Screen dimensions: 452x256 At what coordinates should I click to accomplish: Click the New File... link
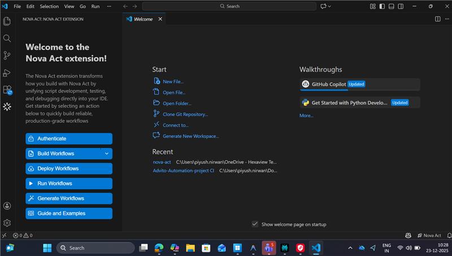(173, 82)
